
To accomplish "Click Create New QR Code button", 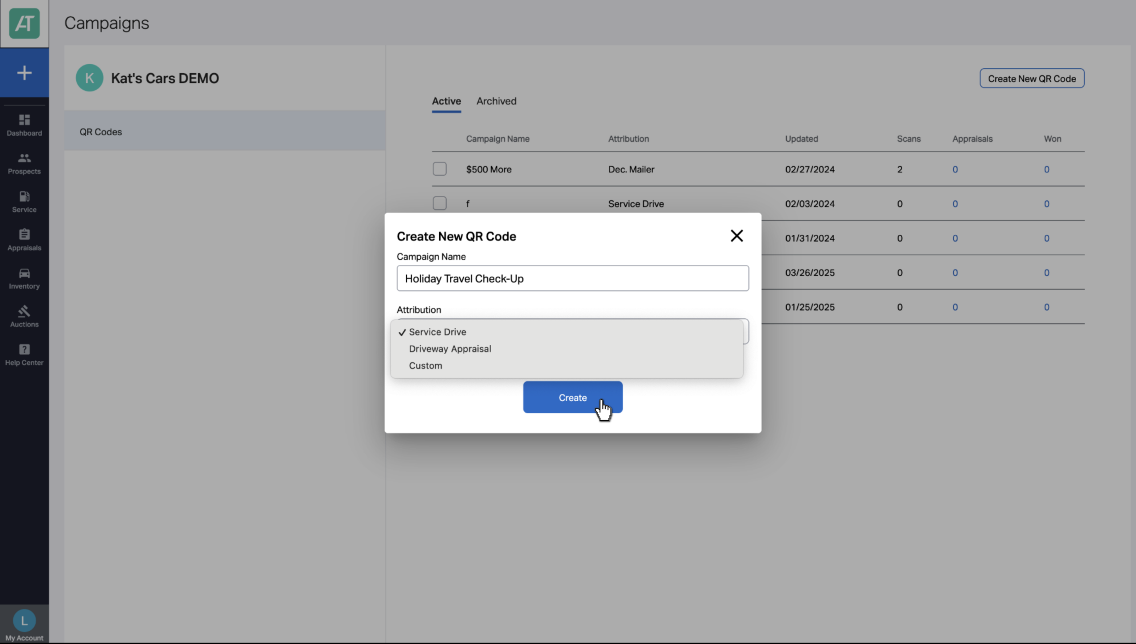I will 1032,78.
